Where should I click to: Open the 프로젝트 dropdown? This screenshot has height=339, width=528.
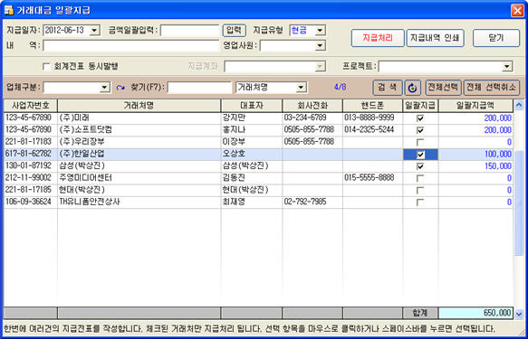coord(507,67)
